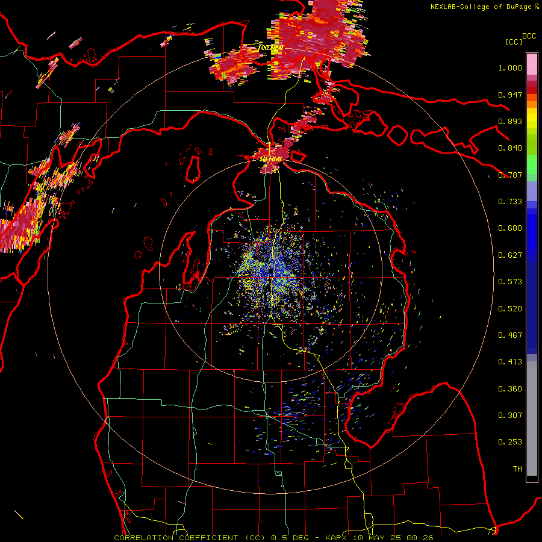The image size is (542, 542).
Task: Click the 0.893 scale value
Action: click(x=510, y=121)
